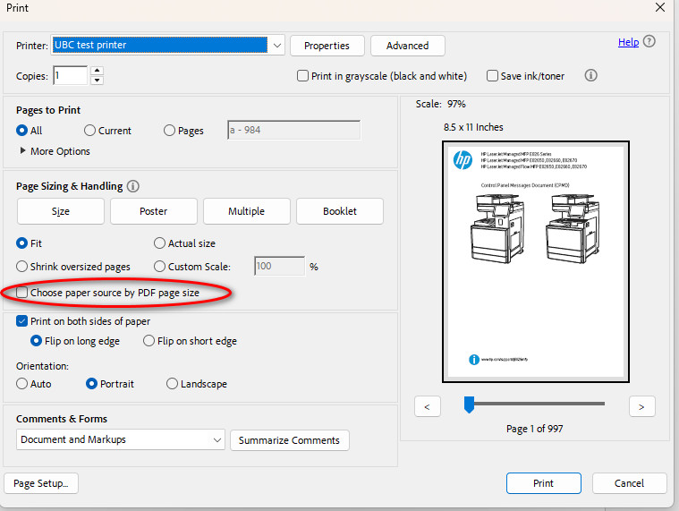Select the Current page radio button
The width and height of the screenshot is (679, 511).
89,131
